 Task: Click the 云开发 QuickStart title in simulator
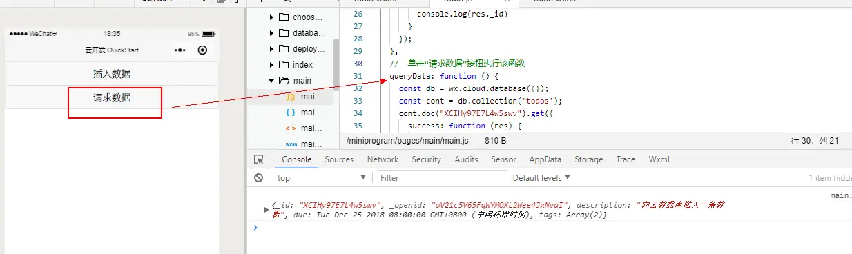tap(112, 50)
